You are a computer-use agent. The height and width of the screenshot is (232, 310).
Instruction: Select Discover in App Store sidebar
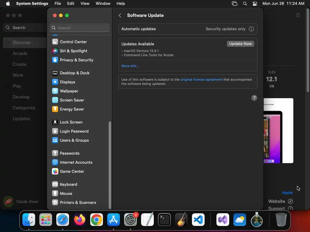click(x=25, y=43)
